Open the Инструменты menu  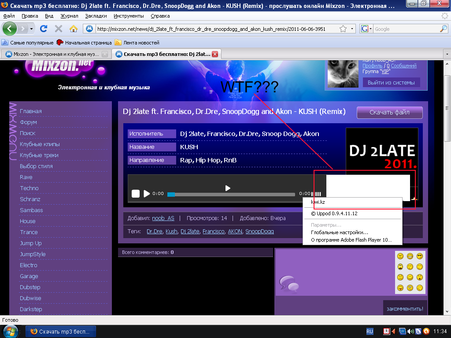[129, 16]
